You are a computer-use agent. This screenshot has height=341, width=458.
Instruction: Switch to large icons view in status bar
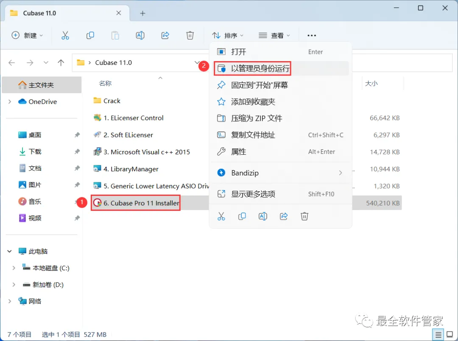coord(450,335)
